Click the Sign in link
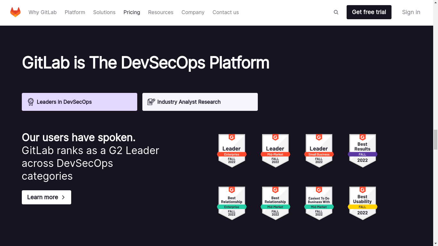This screenshot has width=438, height=246. coord(411,12)
